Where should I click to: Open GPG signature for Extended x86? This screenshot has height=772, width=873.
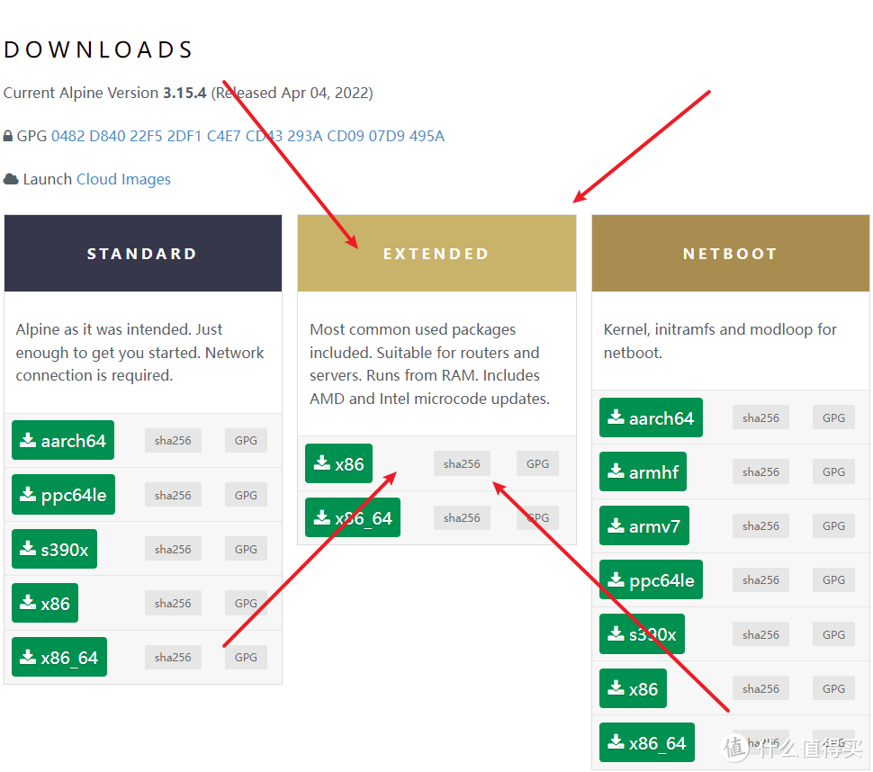[x=537, y=463]
